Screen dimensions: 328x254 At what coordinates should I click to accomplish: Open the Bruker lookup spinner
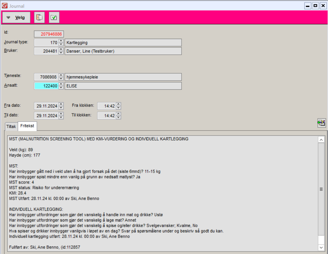tap(61, 51)
